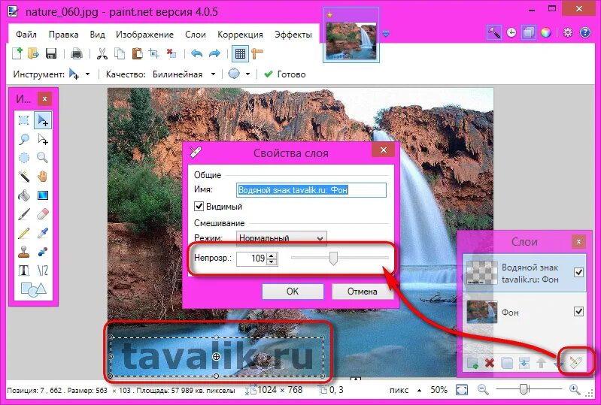Viewport: 601px width, 405px height.
Task: Toggle the History window with the clock icon
Action: click(511, 32)
